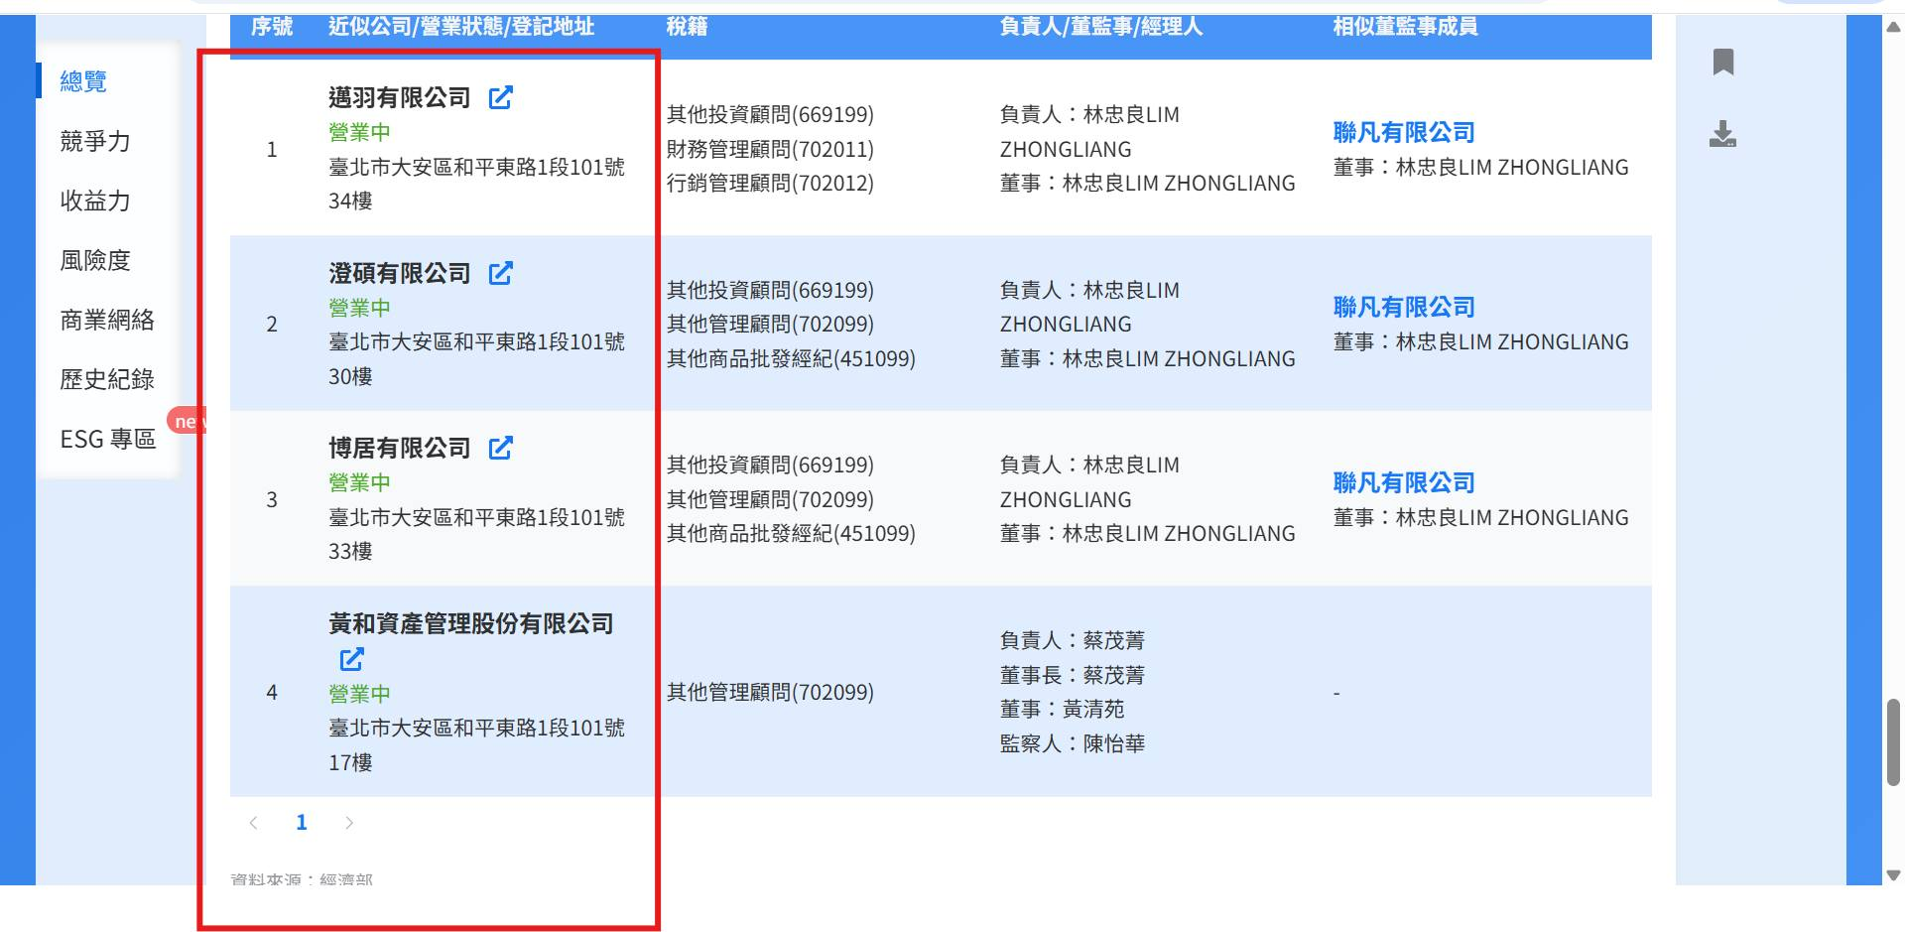This screenshot has width=1905, height=932.
Task: Open 聯凡有限公司 in the 澄碩 row
Action: coord(1403,307)
